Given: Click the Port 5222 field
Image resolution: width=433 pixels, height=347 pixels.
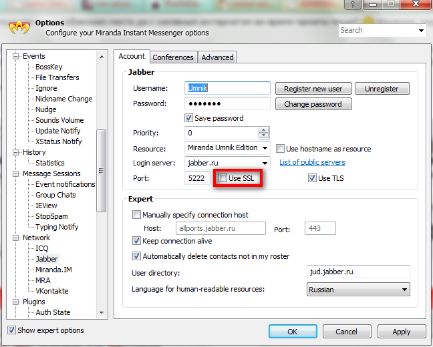Looking at the screenshot, I should [x=197, y=178].
